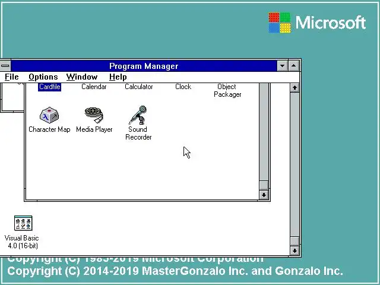Open the Sound Recorder microphone icon
The height and width of the screenshot is (285, 380).
pyautogui.click(x=138, y=115)
